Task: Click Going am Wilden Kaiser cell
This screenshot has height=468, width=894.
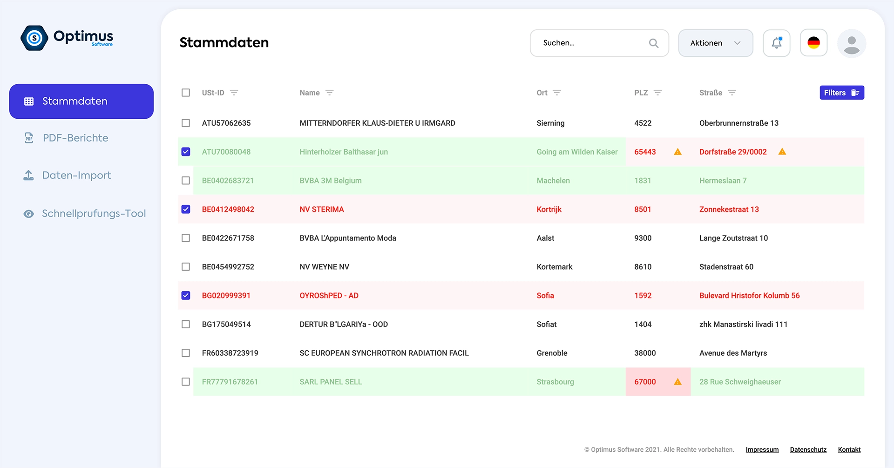Action: (x=577, y=152)
